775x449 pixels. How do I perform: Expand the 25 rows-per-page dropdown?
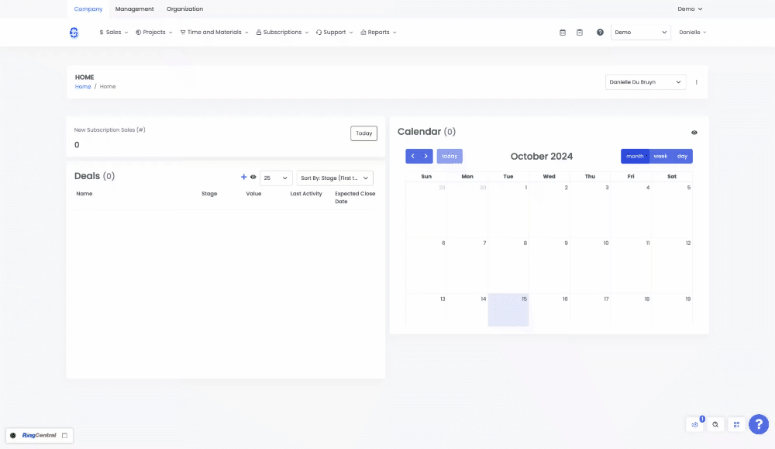(x=276, y=178)
